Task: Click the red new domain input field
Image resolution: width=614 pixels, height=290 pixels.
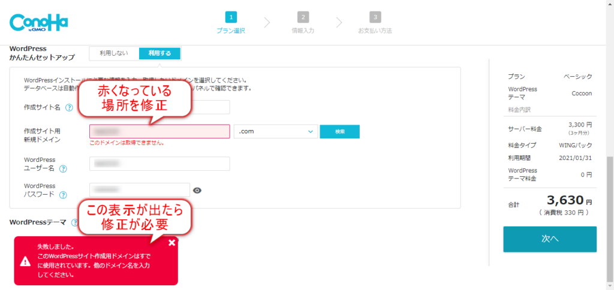Action: click(159, 131)
